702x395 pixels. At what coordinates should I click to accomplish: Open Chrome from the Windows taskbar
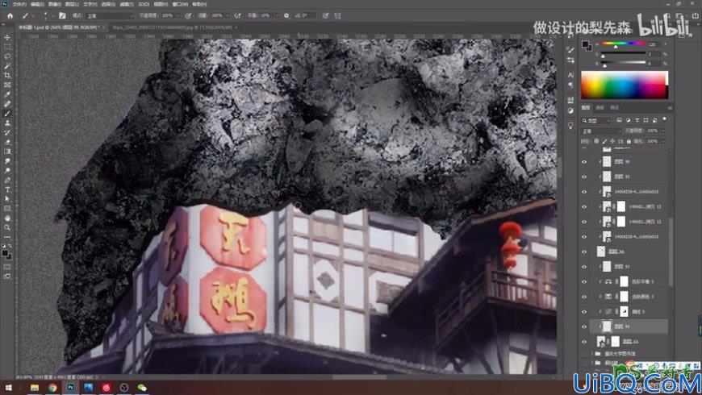tap(52, 388)
